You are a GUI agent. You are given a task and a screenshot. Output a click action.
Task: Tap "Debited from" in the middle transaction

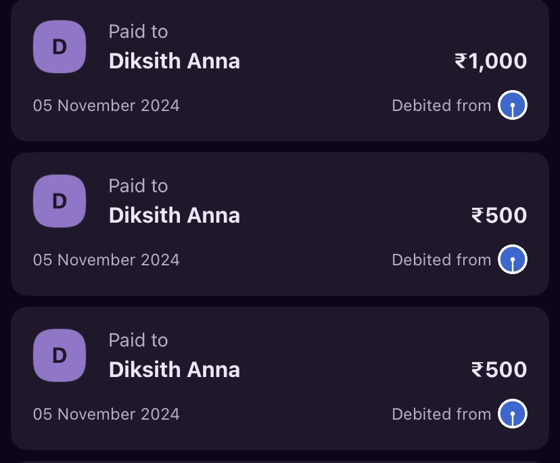click(x=441, y=261)
